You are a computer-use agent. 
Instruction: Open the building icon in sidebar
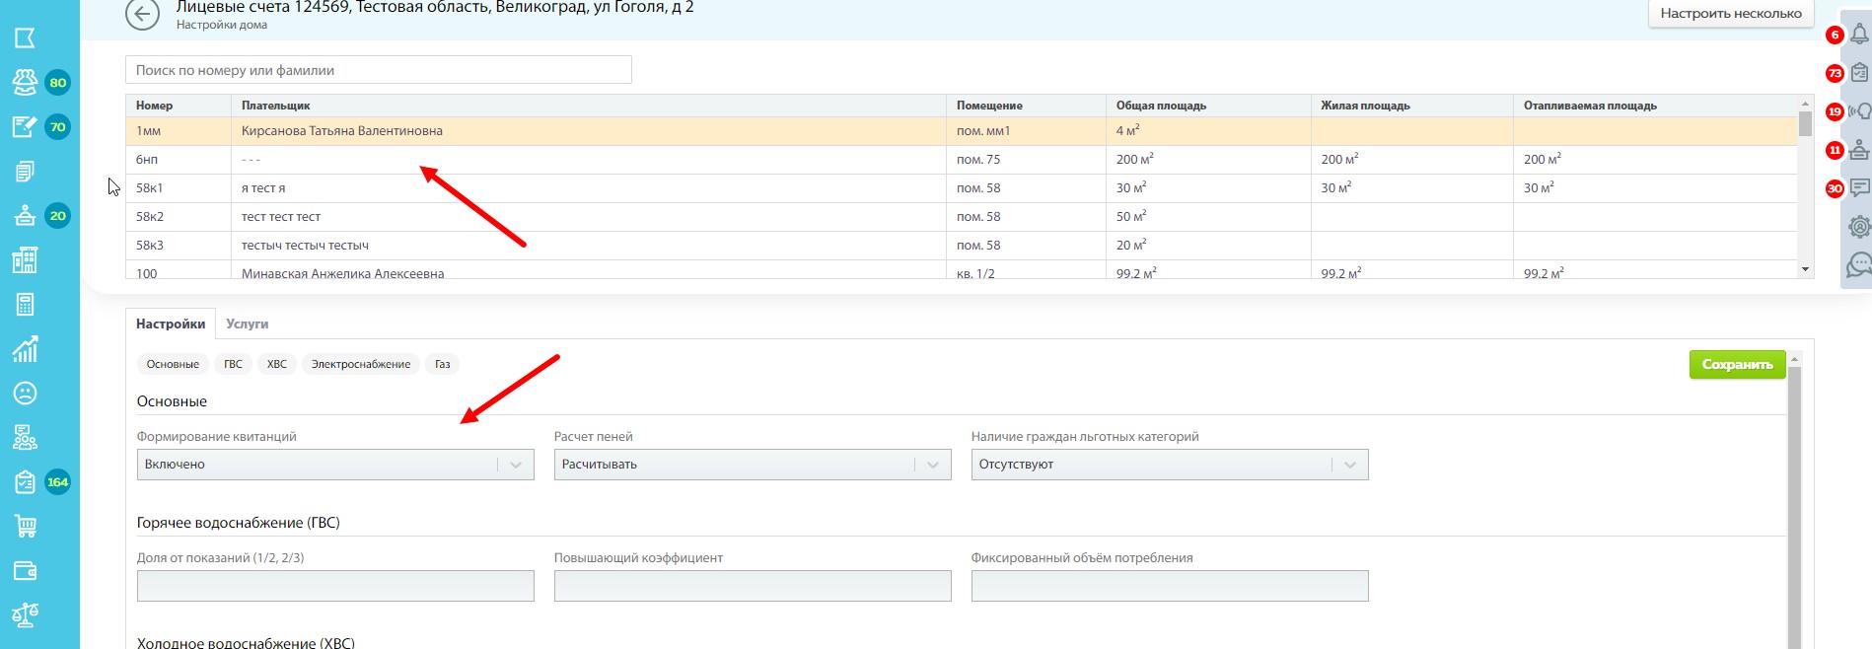(26, 260)
